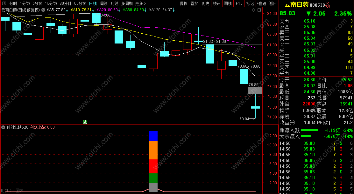This screenshot has height=194, width=354.
Task: Click the 买三 bid row at 85.00
Action: (x=316, y=62)
